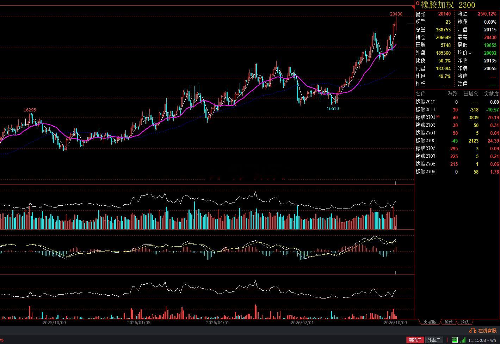This screenshot has width=500, height=344.
Task: Click the 16610 low price label on chart
Action: tap(333, 109)
